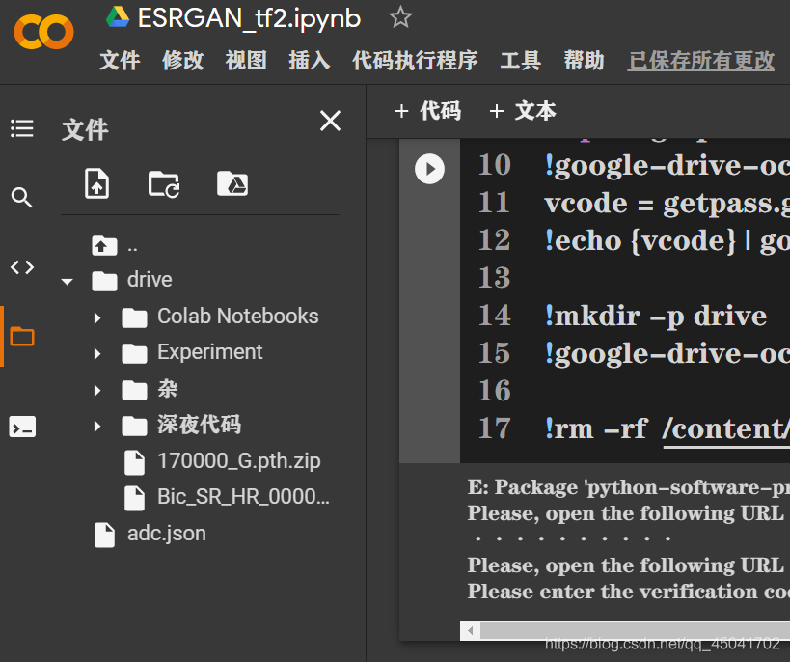Click the Bic_SR_HR_0000 file icon

(x=134, y=498)
